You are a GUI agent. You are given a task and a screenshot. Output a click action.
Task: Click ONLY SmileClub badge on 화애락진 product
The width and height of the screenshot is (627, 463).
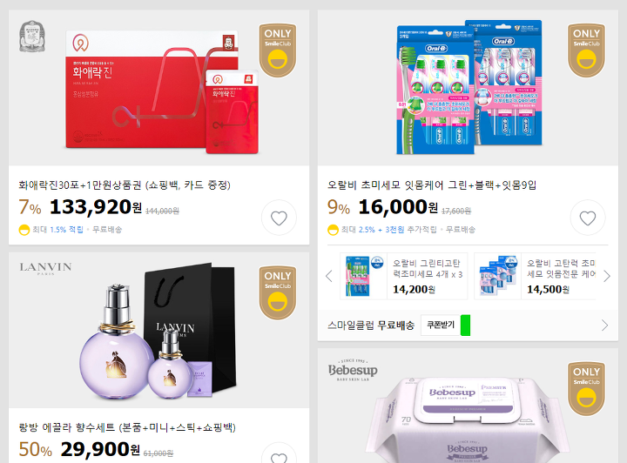278,50
